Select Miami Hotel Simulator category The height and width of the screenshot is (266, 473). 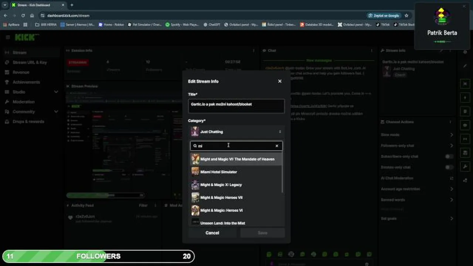(x=236, y=172)
